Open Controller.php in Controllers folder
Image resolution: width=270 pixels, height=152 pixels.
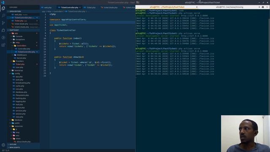click(24, 49)
